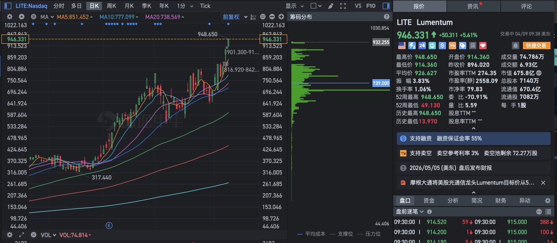Image resolution: width=557 pixels, height=243 pixels.
Task: Collapse the quote details chevron
Action: [473, 128]
